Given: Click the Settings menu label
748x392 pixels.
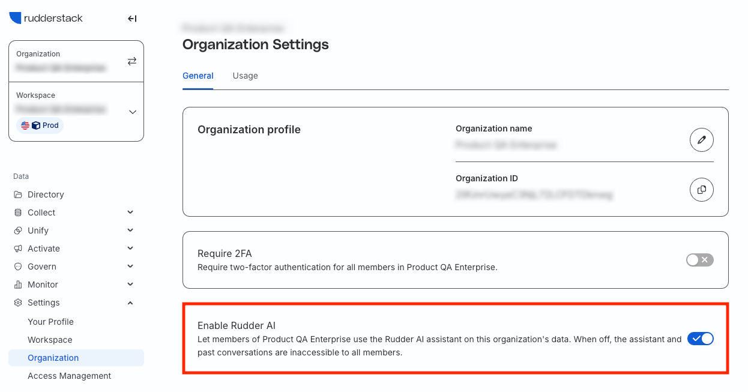Looking at the screenshot, I should (44, 303).
